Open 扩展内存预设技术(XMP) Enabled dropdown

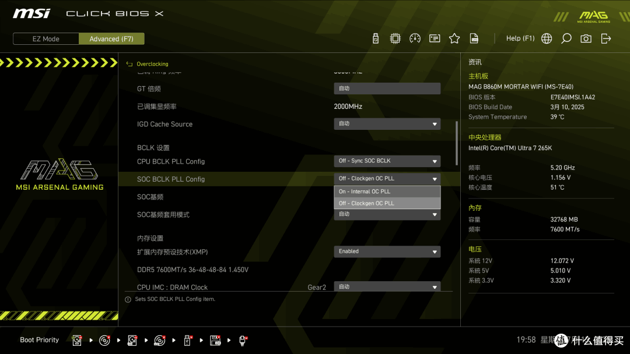[387, 252]
